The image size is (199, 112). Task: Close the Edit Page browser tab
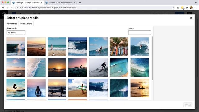42,3
